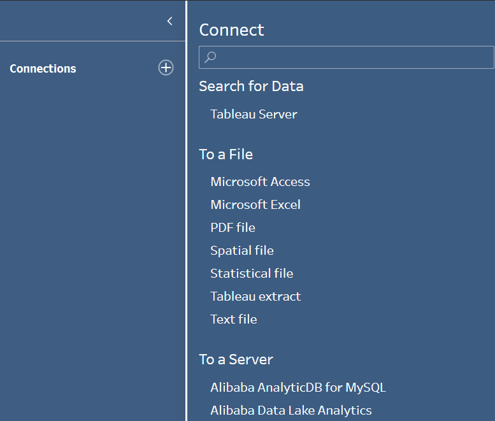Connect to a Microsoft Excel file

255,205
